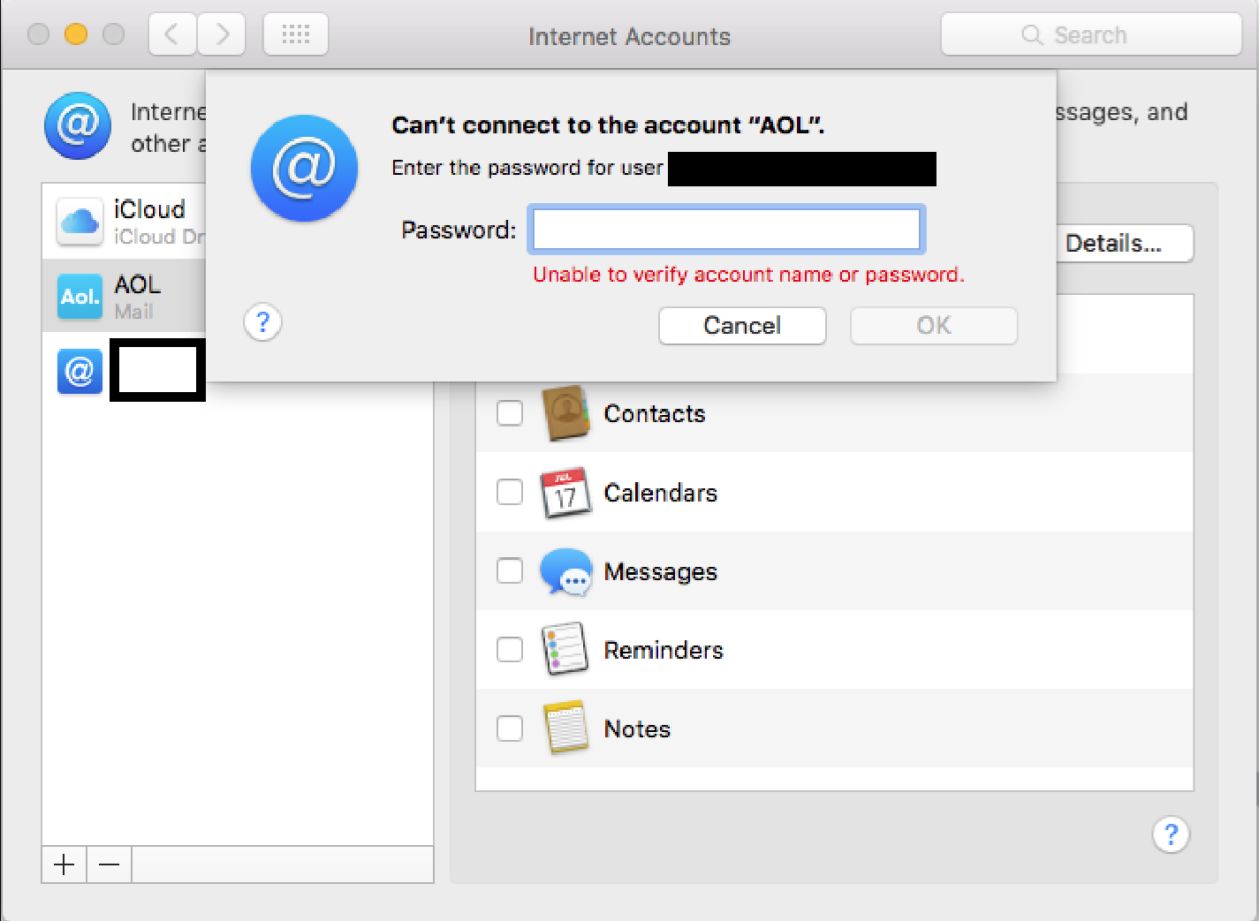Click the Internet Accounts @ icon in header
The image size is (1259, 921).
[x=78, y=125]
